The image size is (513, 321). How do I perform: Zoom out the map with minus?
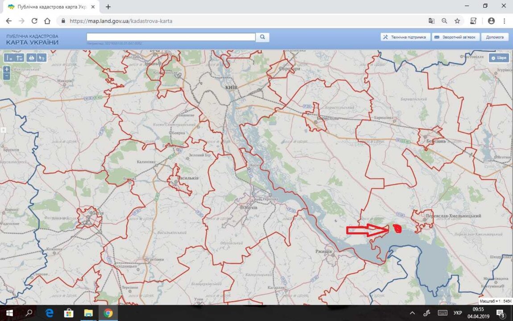tap(6, 76)
